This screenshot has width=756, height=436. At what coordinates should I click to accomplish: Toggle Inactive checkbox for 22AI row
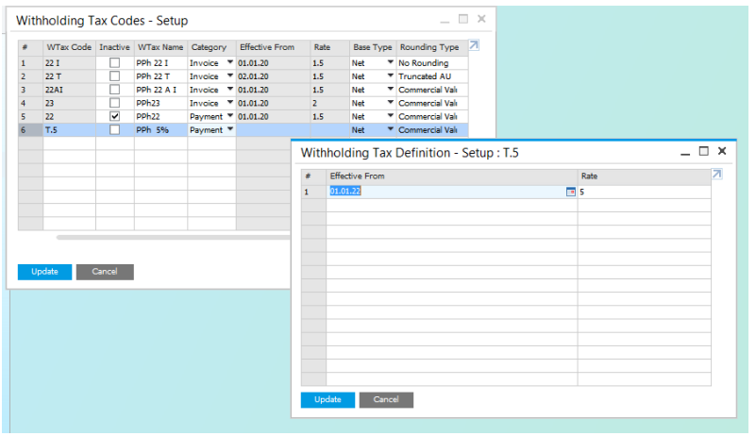click(x=114, y=90)
